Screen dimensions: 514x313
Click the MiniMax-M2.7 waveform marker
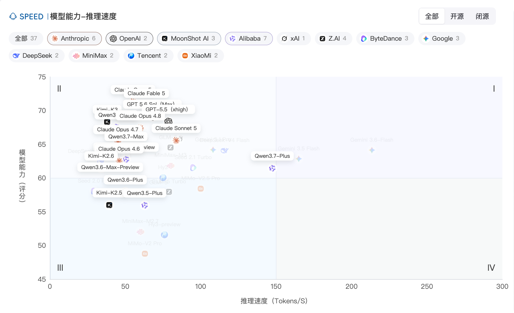click(x=140, y=232)
